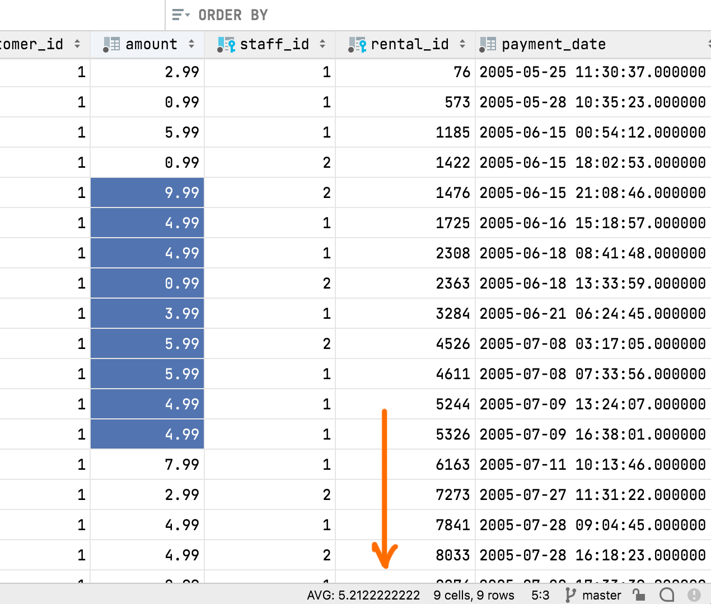Select the amount column header

click(x=151, y=44)
